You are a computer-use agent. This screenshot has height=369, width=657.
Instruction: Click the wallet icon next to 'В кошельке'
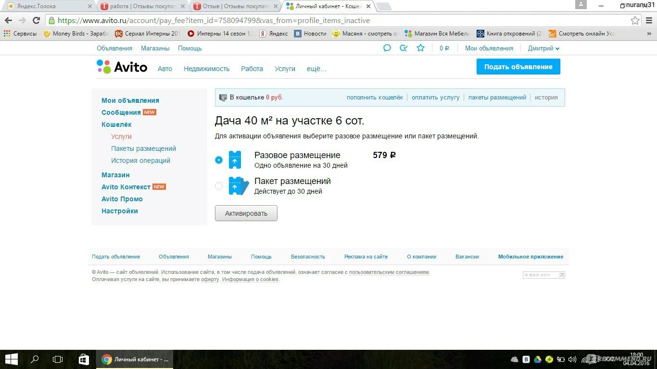[223, 98]
